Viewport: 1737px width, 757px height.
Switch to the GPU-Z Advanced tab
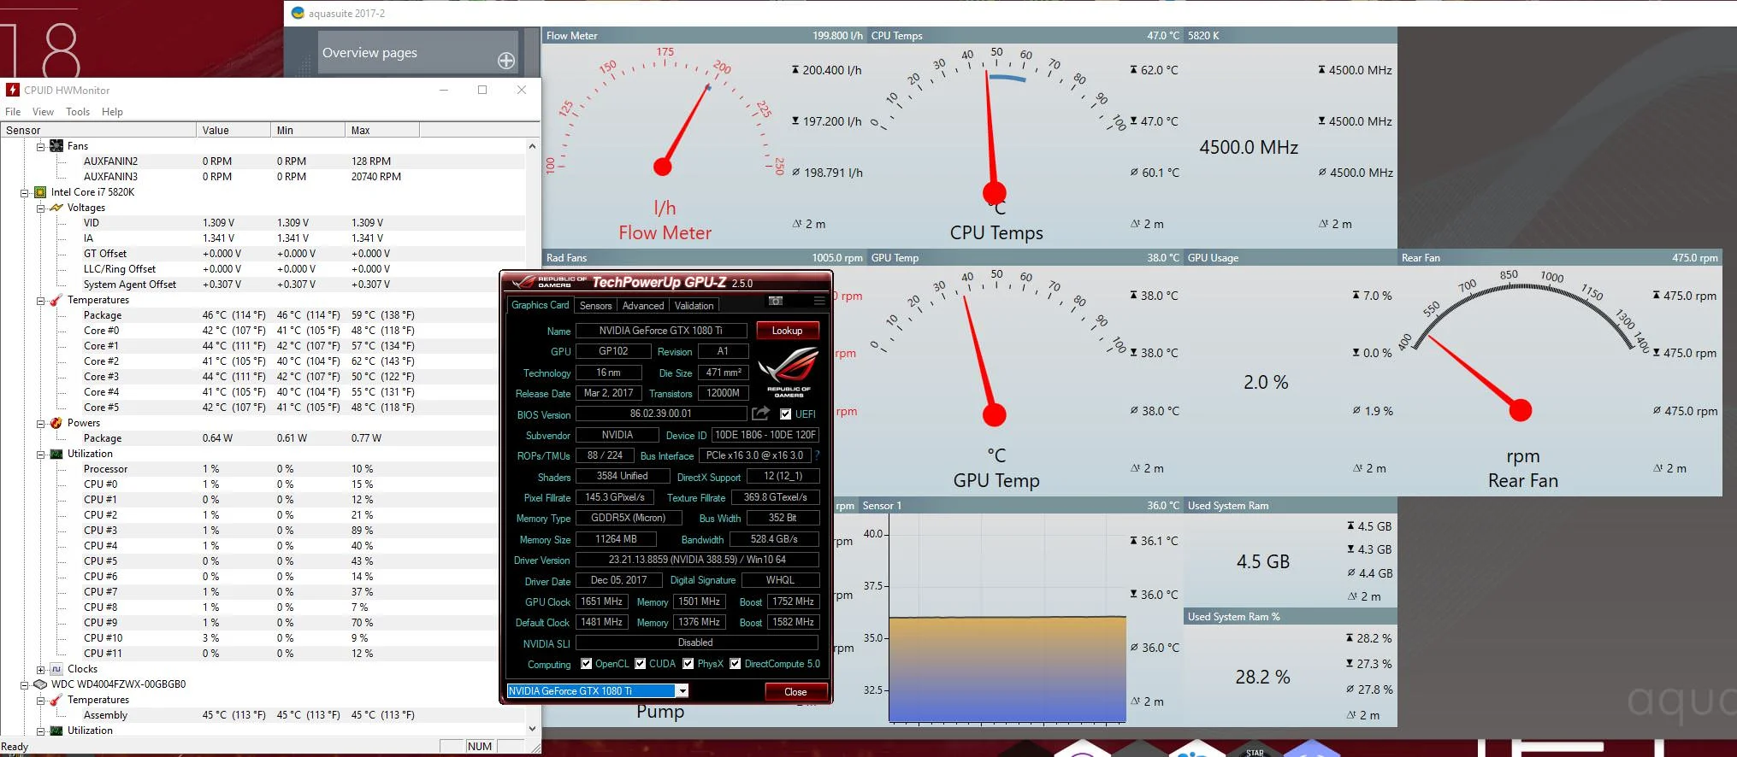pos(643,306)
